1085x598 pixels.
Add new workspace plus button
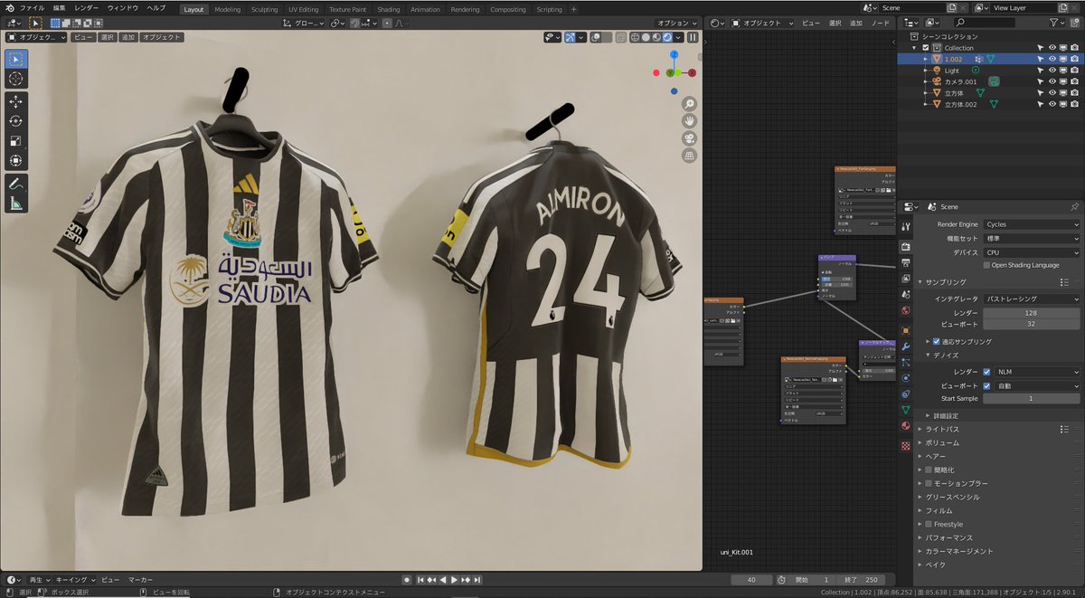573,9
